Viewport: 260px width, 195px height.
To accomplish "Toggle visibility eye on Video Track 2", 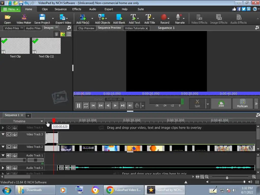I will click(x=9, y=147).
